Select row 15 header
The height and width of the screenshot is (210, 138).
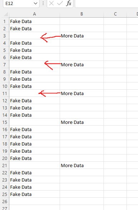coord(5,122)
